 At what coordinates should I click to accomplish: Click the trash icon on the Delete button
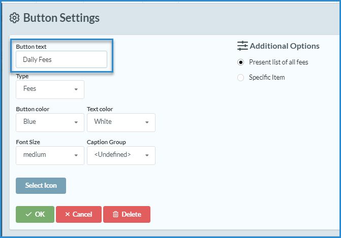coord(115,214)
